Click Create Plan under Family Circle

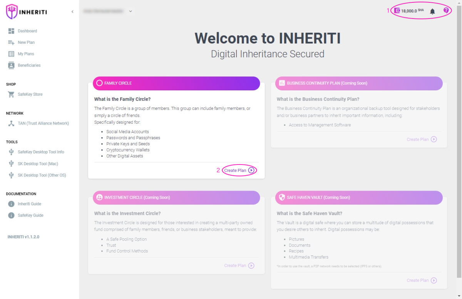(236, 170)
